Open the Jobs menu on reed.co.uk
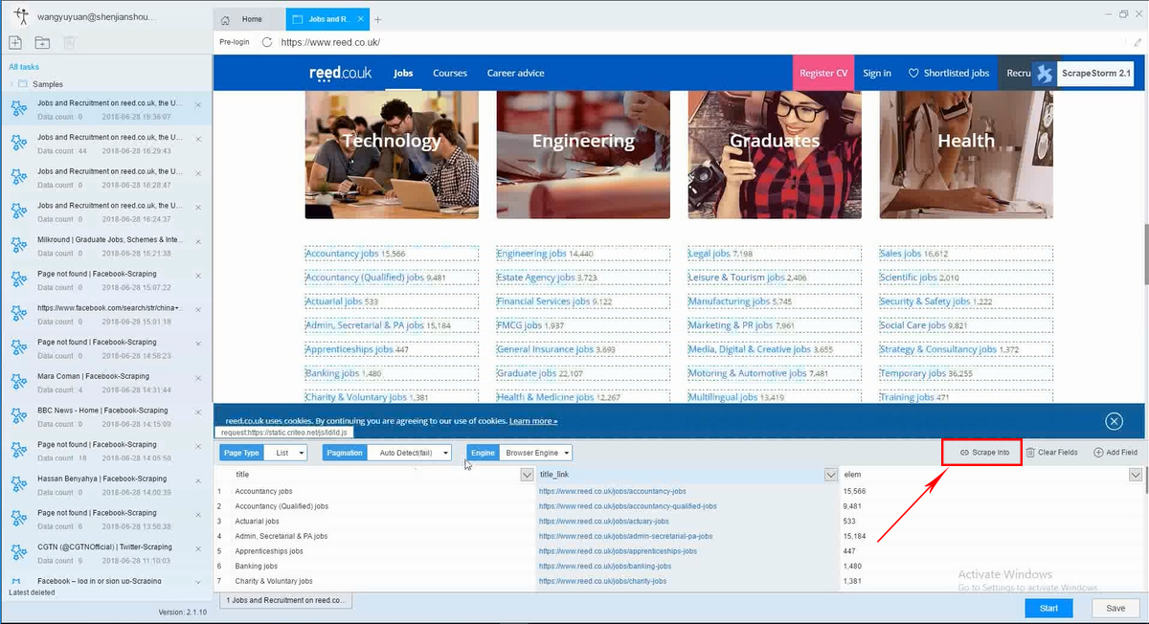 (403, 73)
